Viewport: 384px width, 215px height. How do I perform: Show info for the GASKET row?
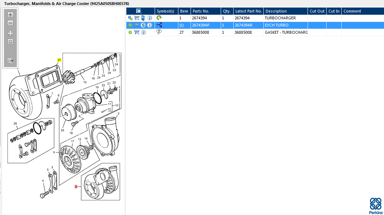[143, 32]
